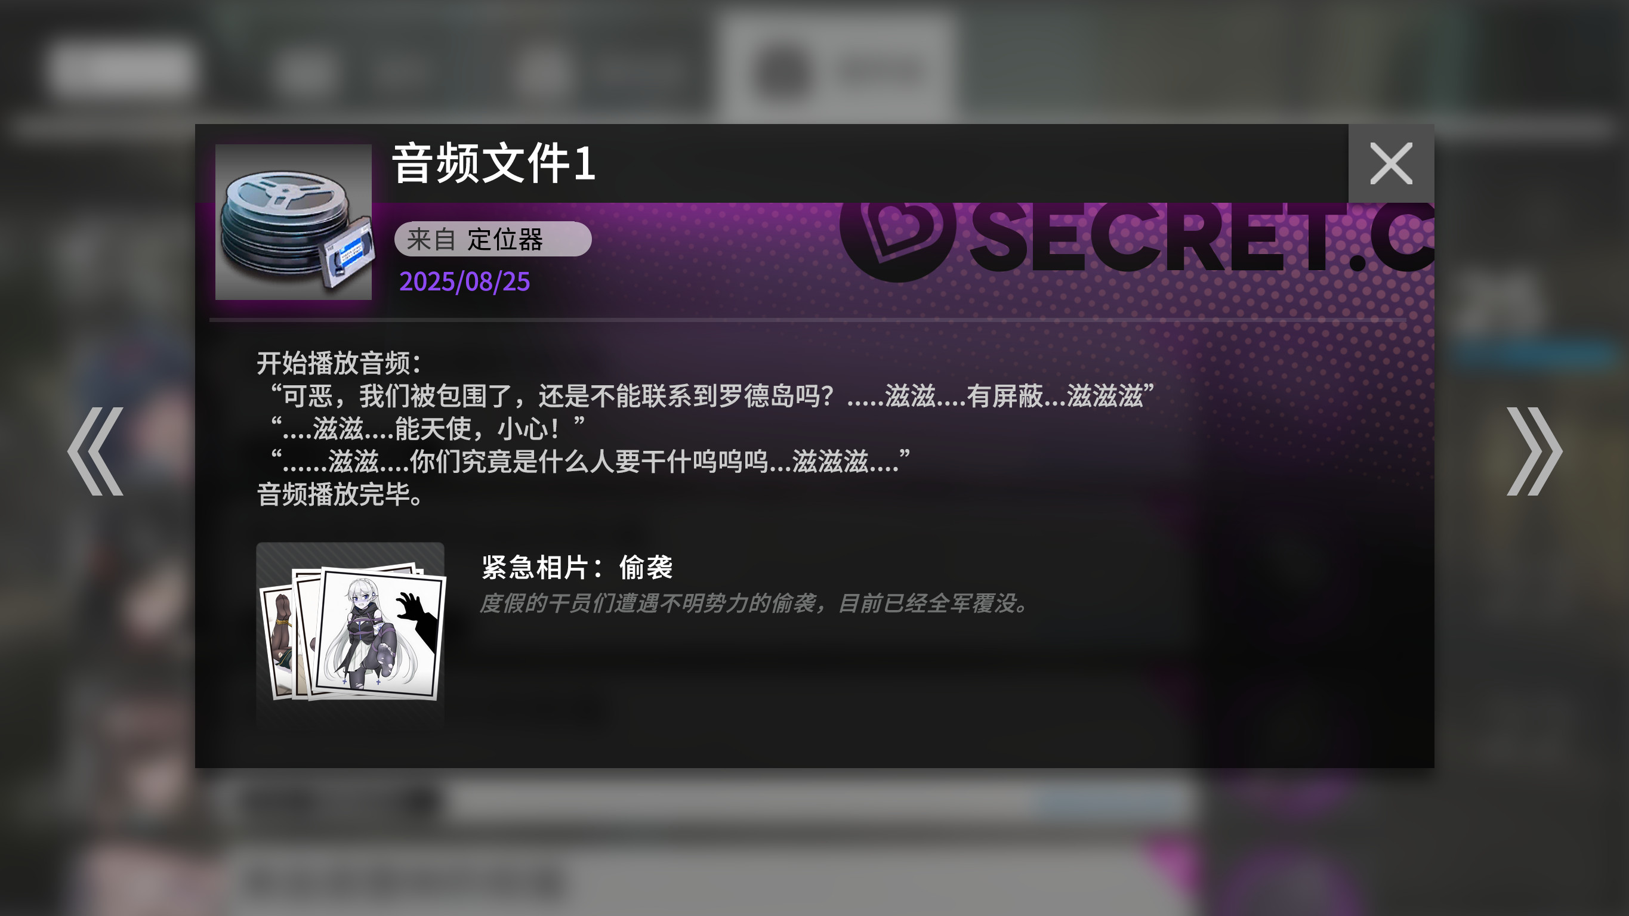Image resolution: width=1629 pixels, height=916 pixels.
Task: Click the film reel and cassette icon
Action: [294, 222]
